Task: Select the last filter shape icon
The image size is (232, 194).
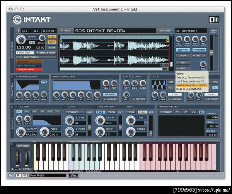Action: (58, 112)
